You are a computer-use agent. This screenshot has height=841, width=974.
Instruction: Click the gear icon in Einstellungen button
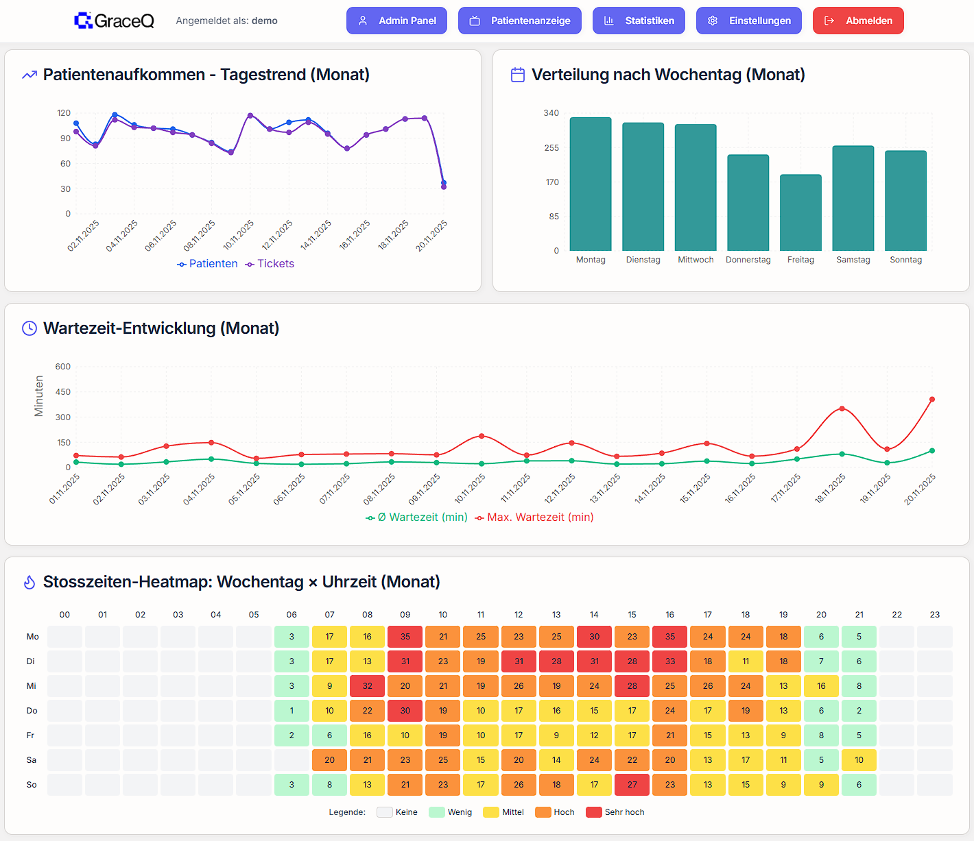[x=713, y=21]
